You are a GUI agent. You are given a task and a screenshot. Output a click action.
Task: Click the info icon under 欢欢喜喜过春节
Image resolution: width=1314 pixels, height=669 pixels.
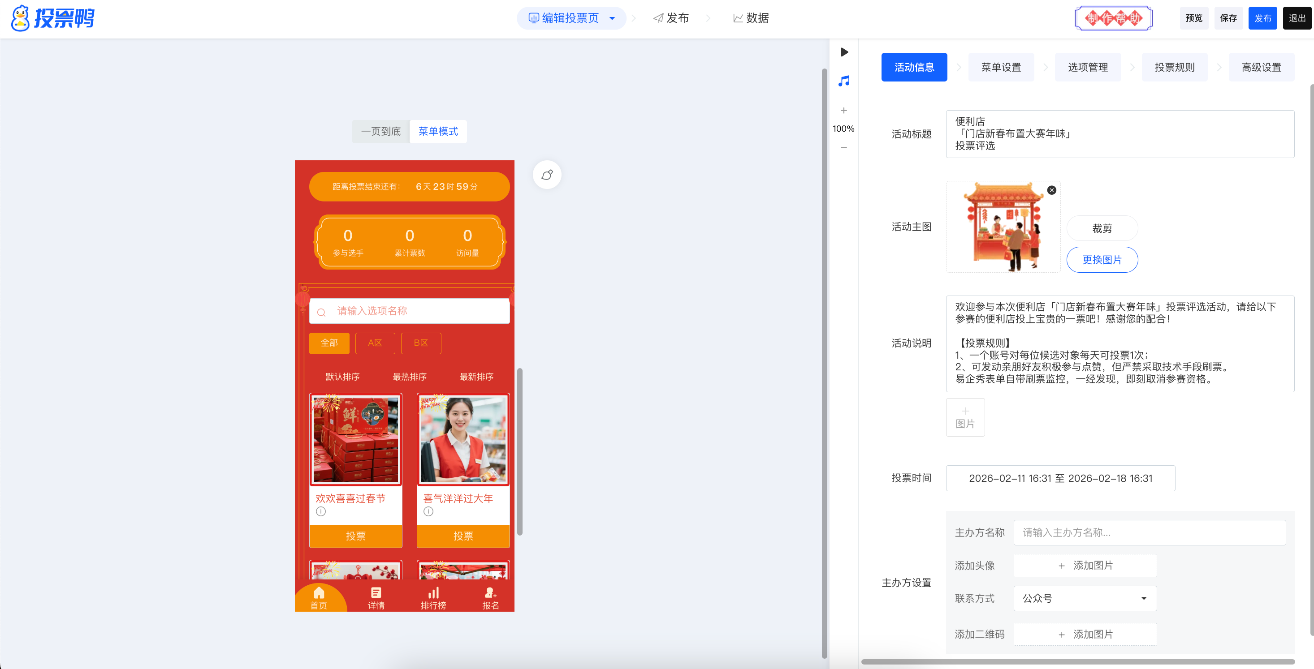click(x=320, y=511)
